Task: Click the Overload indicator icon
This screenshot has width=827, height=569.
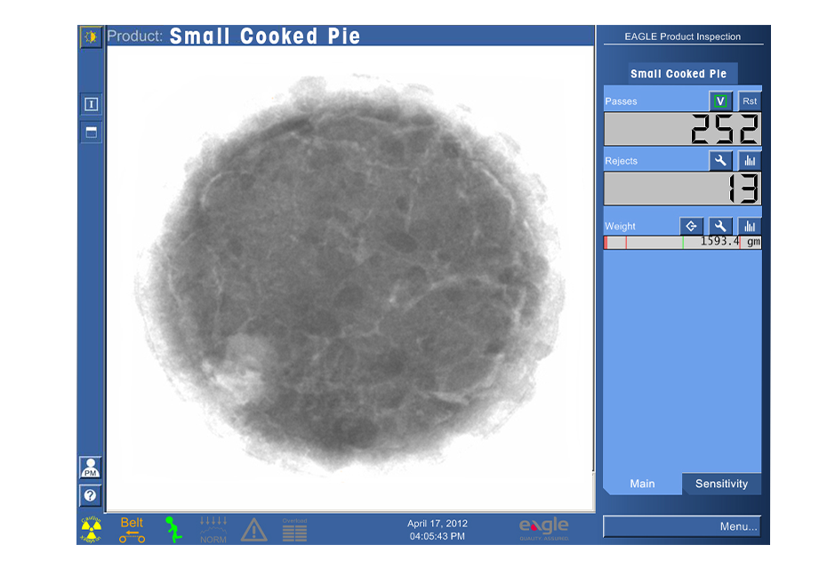Action: click(x=294, y=530)
